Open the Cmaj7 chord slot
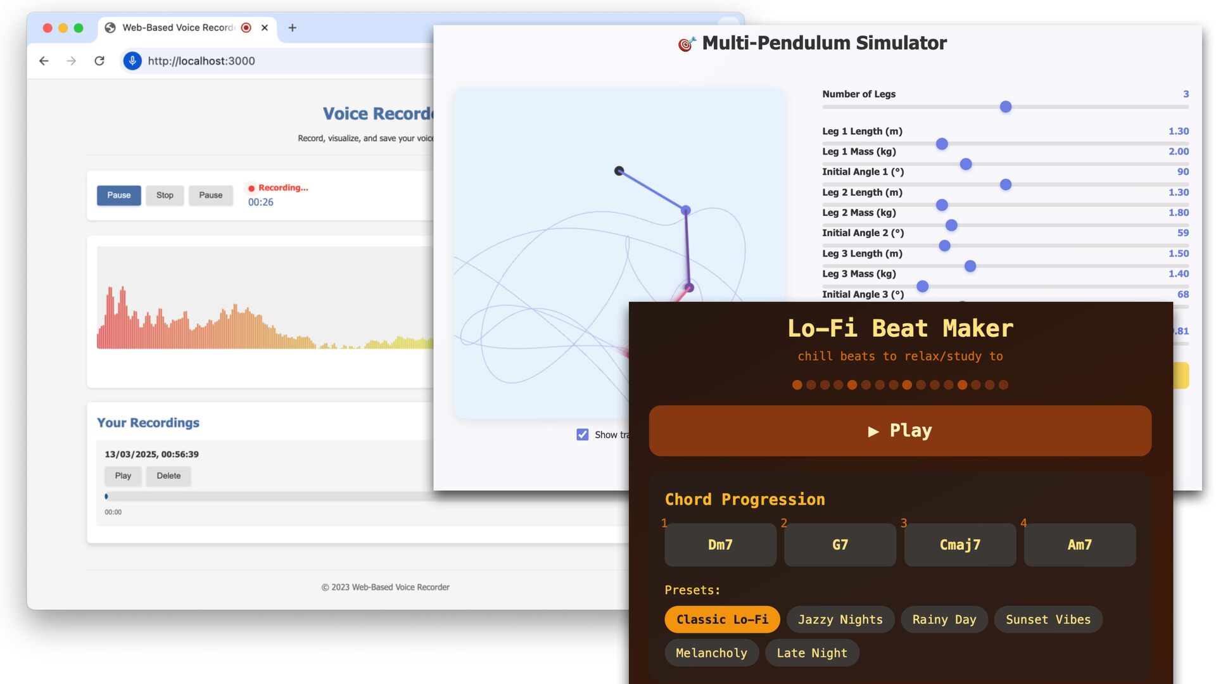1216x684 pixels. point(959,545)
